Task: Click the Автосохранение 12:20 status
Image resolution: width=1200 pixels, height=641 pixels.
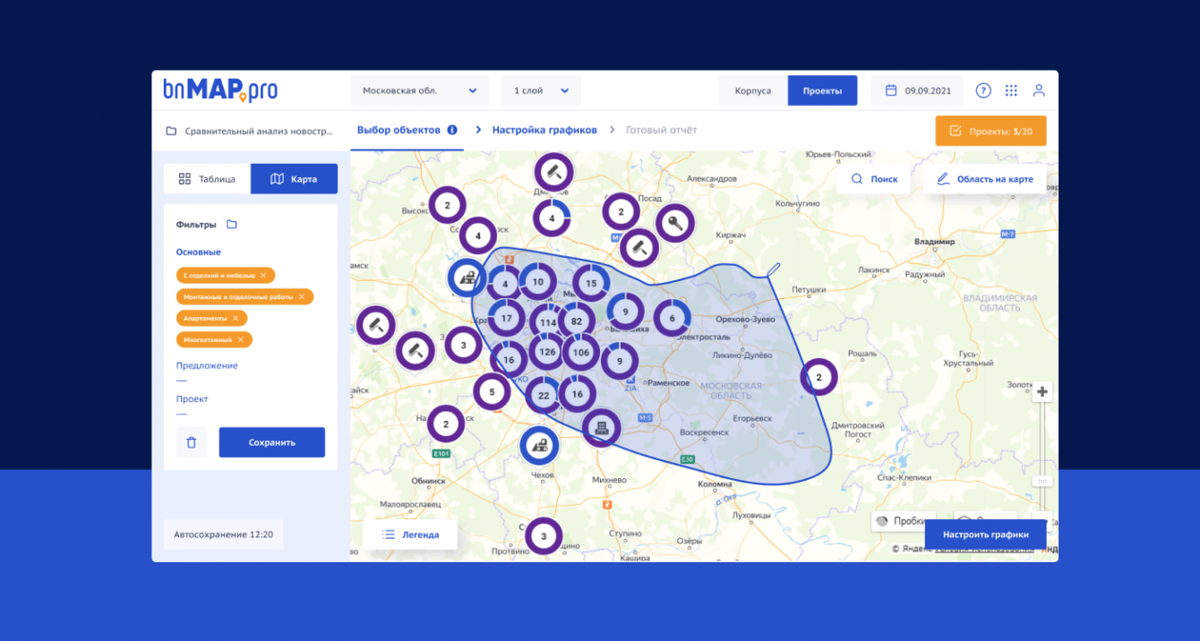Action: click(223, 534)
